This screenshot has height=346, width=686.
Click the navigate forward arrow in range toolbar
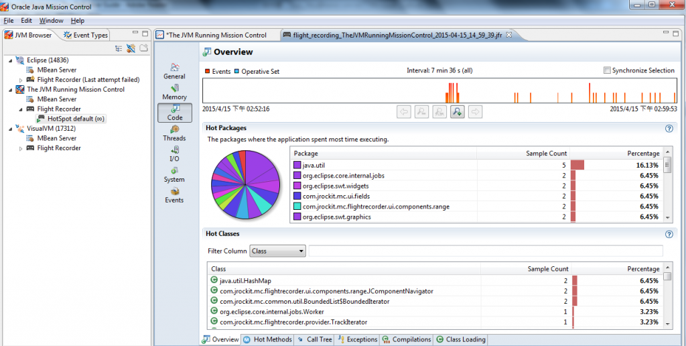475,112
